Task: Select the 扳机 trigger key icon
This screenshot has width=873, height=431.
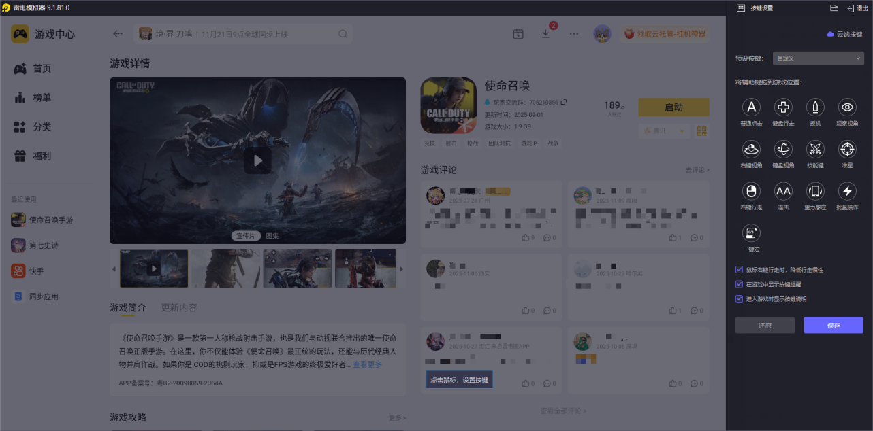Action: pos(815,107)
